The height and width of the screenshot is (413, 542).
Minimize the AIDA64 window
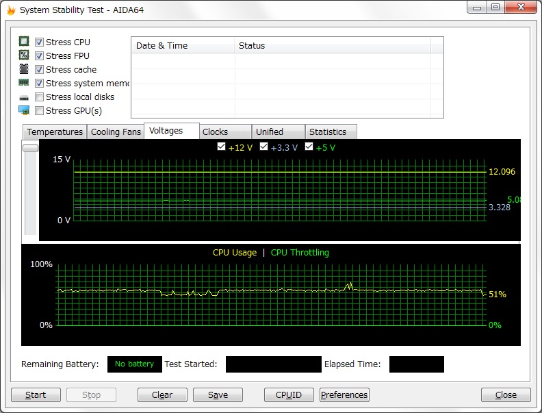coord(477,8)
